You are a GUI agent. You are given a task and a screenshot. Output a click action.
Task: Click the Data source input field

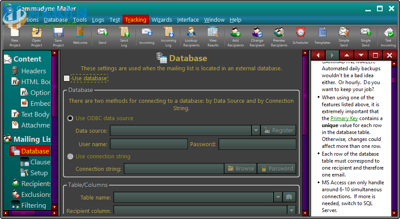point(181,131)
